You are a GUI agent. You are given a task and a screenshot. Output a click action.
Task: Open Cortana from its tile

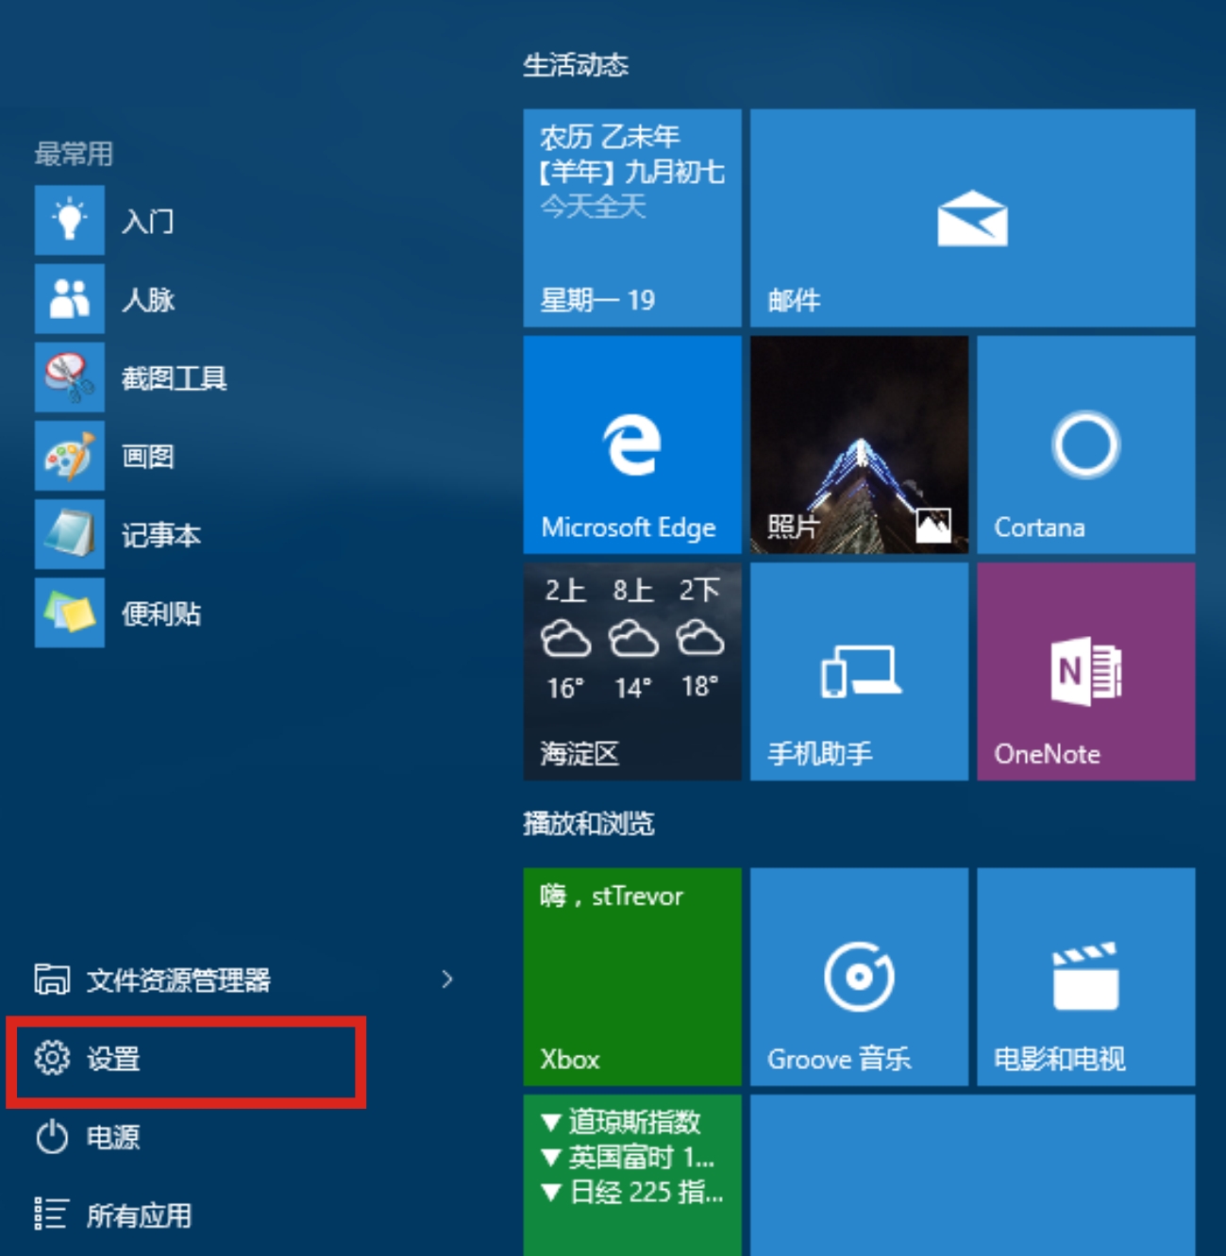(x=1085, y=445)
